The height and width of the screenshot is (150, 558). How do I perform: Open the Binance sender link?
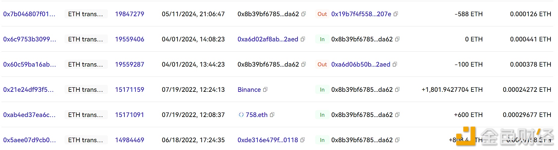pyautogui.click(x=249, y=89)
